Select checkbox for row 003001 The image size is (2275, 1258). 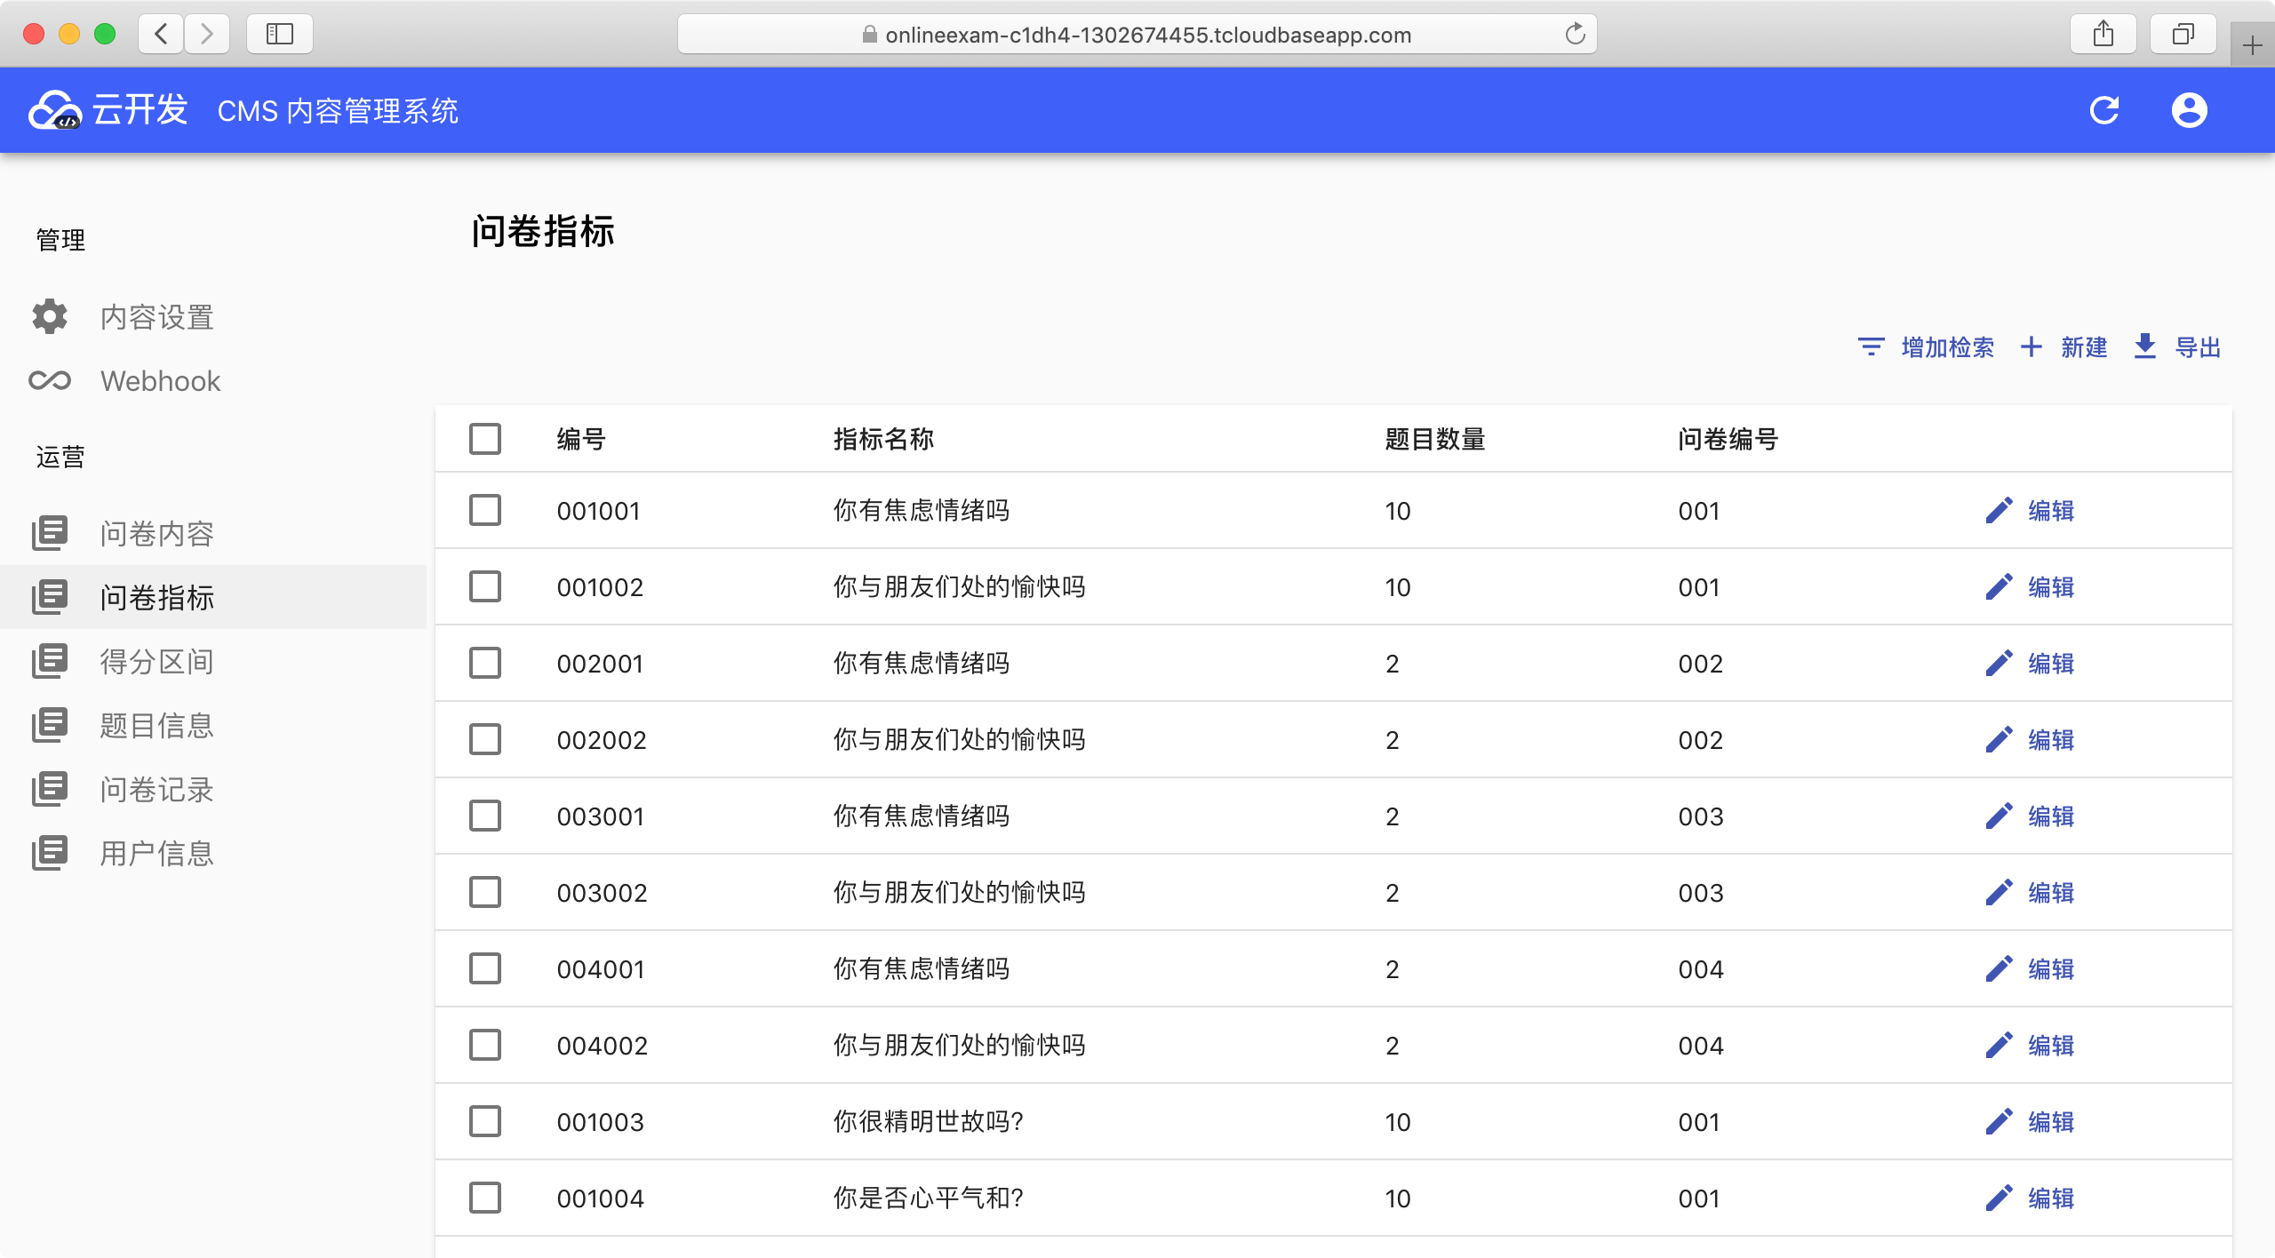tap(485, 816)
